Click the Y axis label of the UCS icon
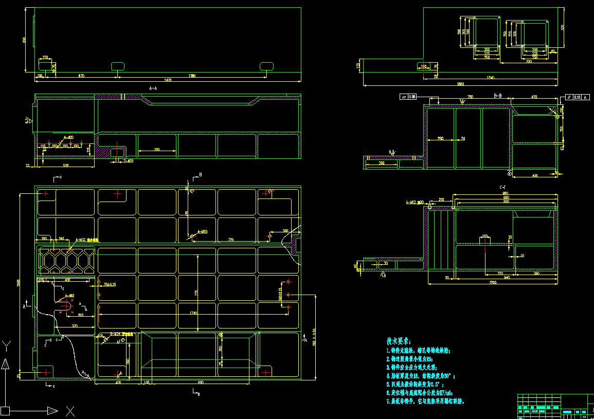 click(7, 346)
